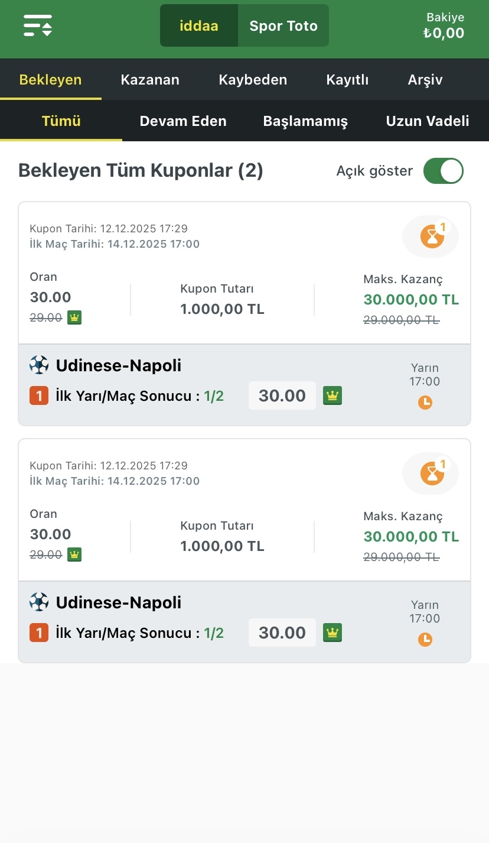The image size is (489, 843).
Task: Open the Kaybeden tab
Action: coord(253,80)
